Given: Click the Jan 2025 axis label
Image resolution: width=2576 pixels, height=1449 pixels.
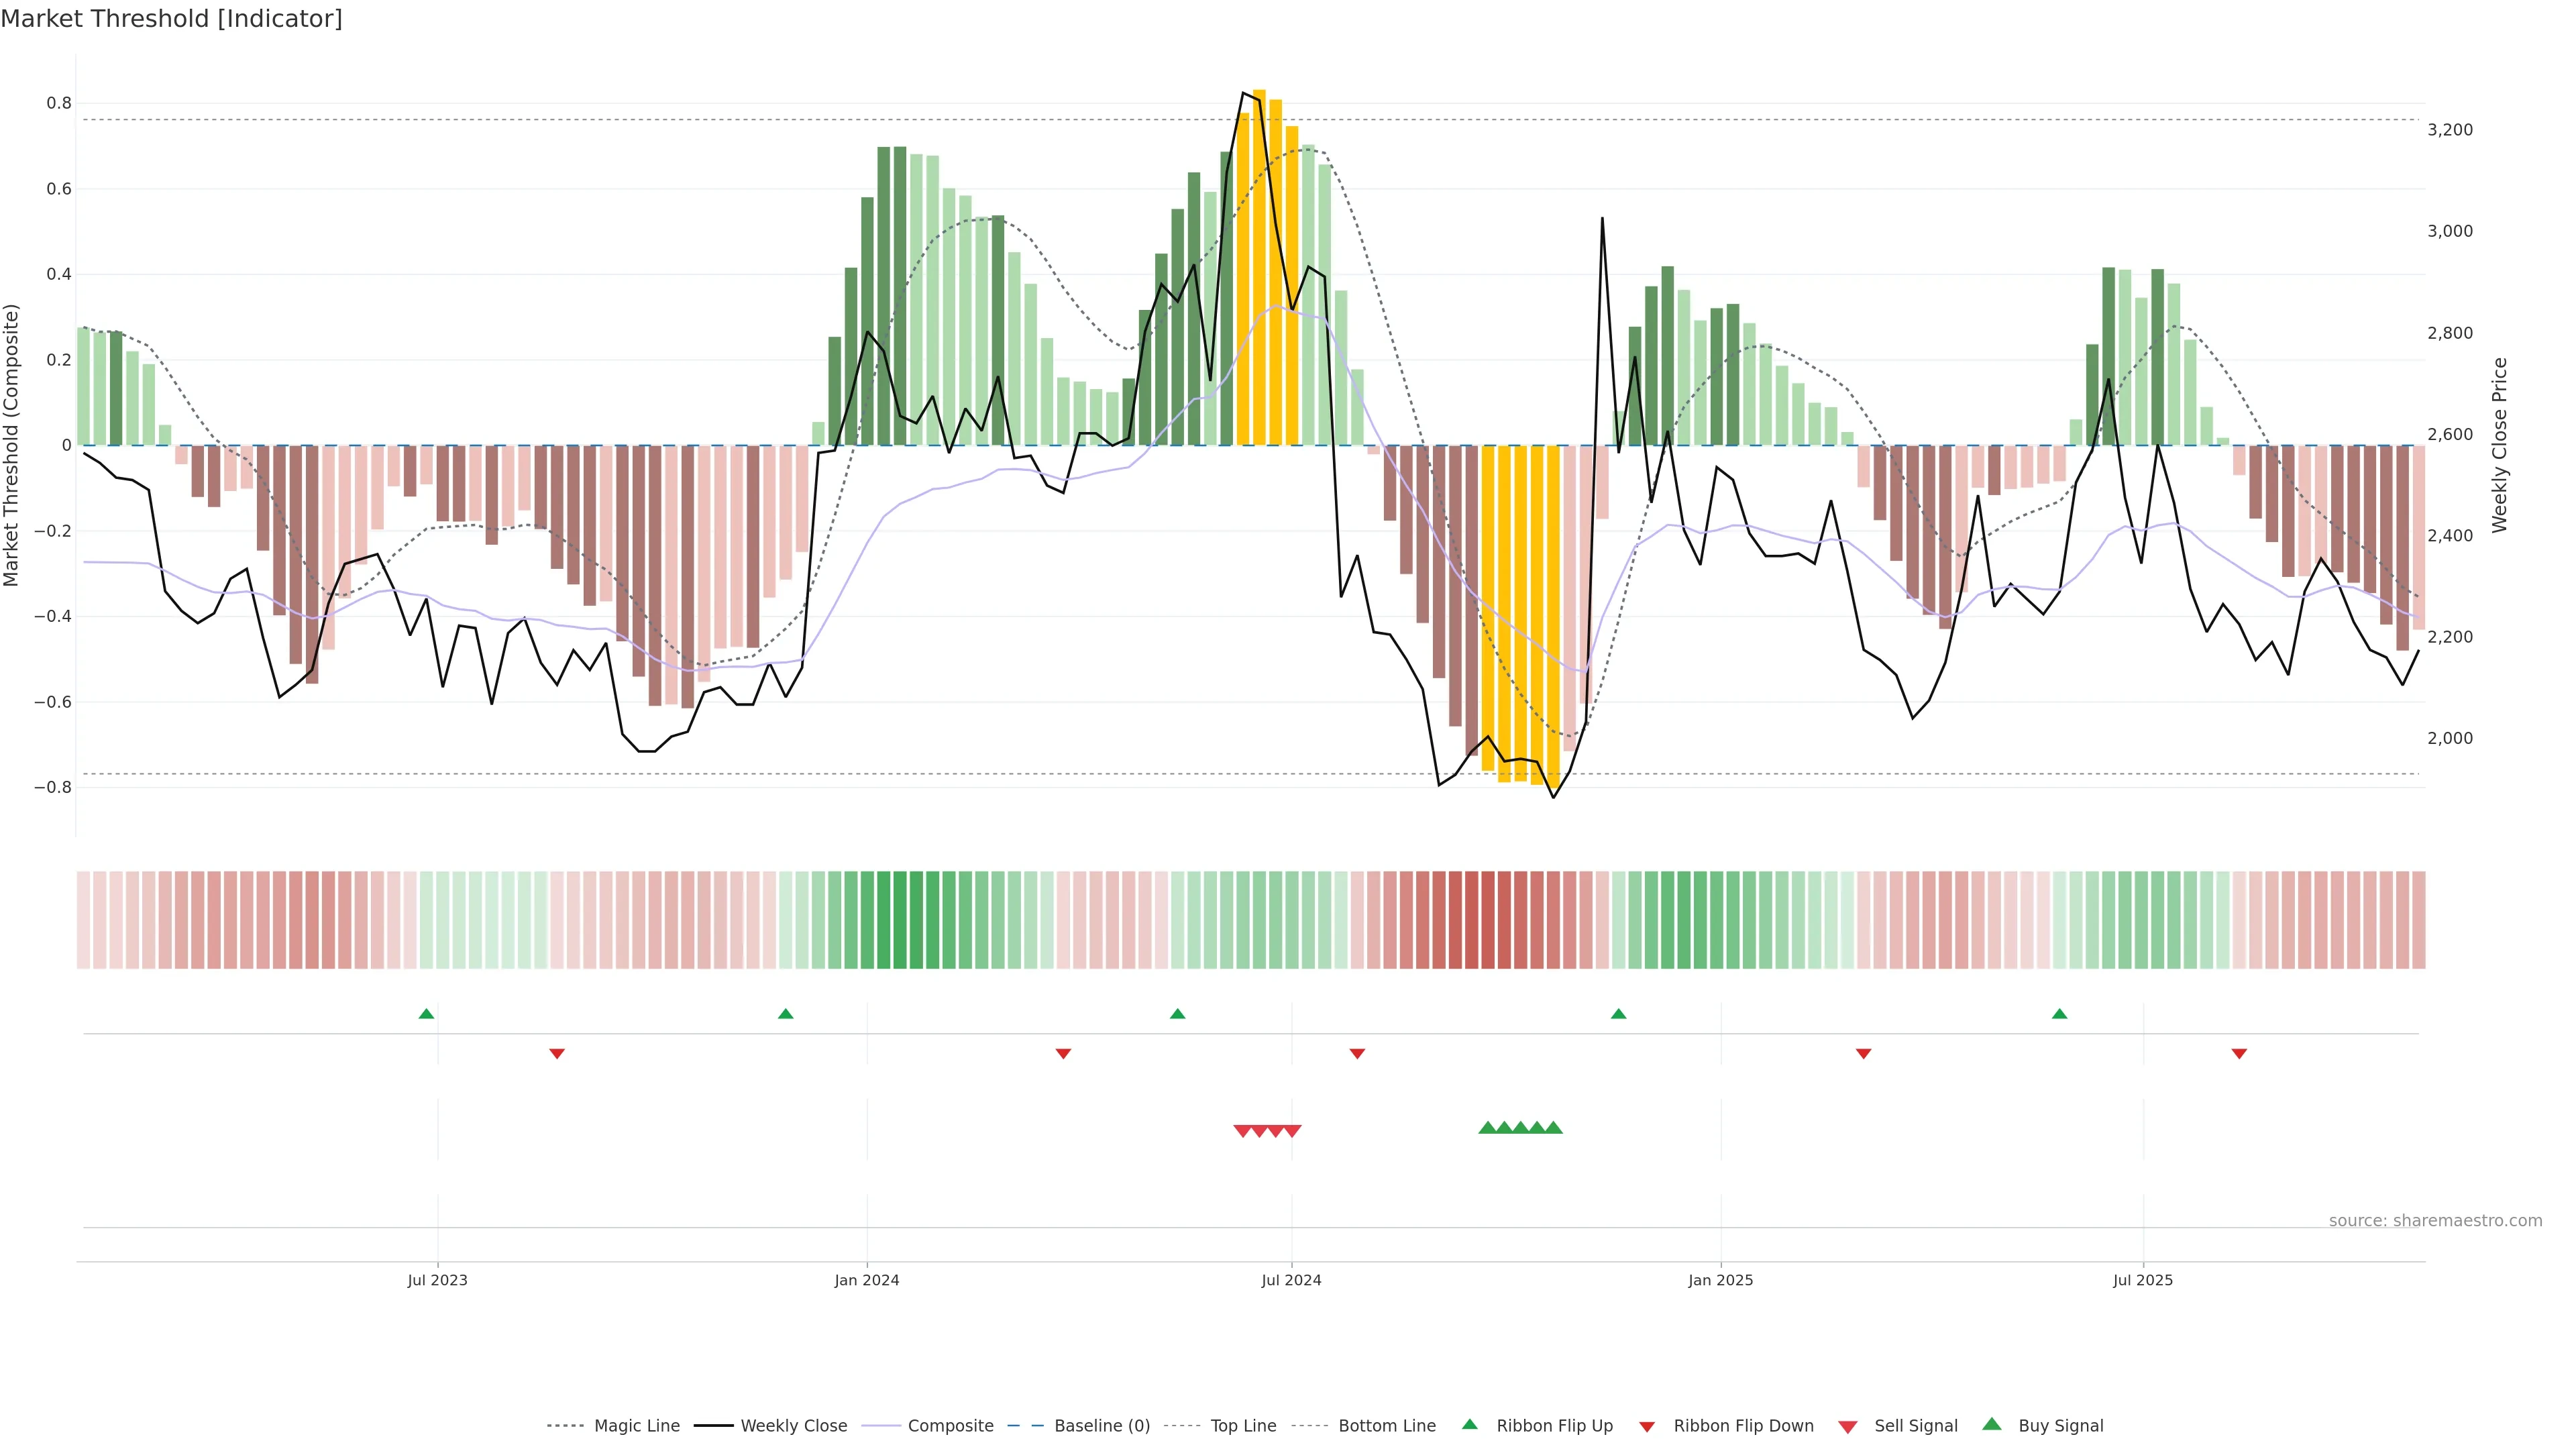Looking at the screenshot, I should tap(1720, 1280).
